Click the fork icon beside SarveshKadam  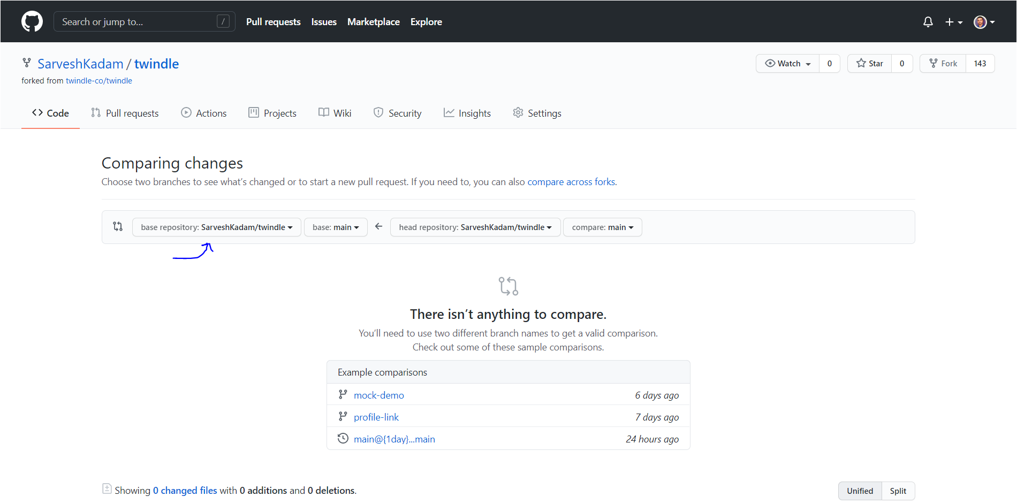[x=27, y=63]
